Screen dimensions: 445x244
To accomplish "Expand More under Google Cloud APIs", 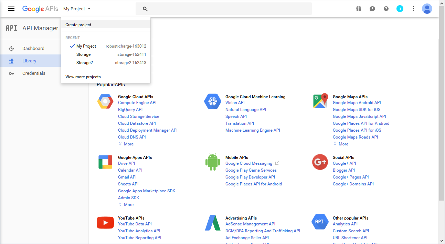I will [128, 144].
